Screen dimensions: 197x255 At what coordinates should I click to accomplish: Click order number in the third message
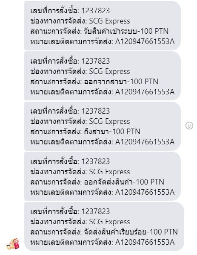tap(96, 111)
